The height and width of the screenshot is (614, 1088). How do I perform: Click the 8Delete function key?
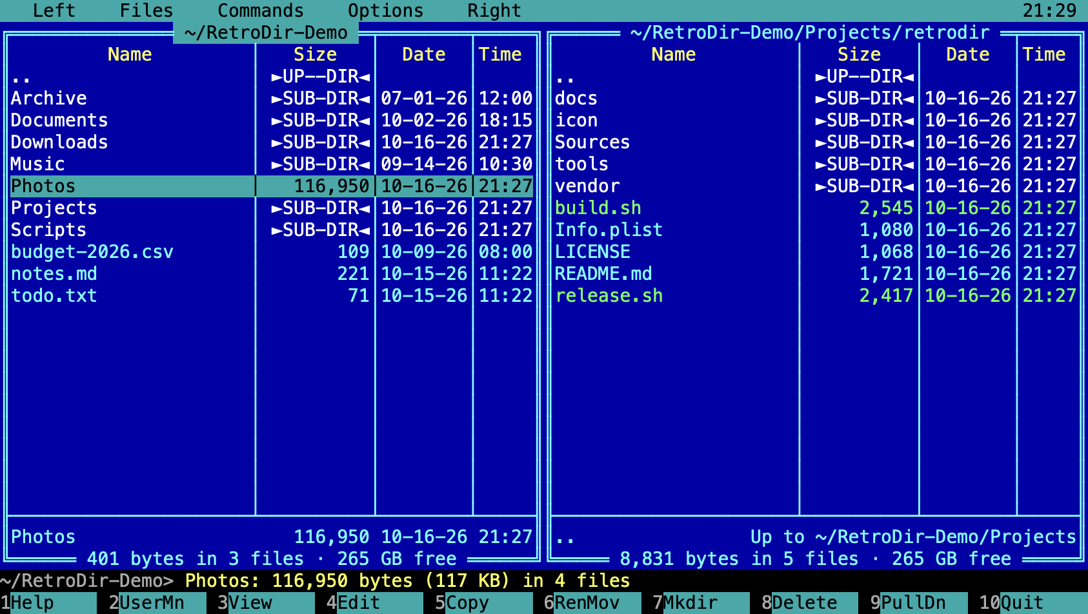click(x=810, y=602)
